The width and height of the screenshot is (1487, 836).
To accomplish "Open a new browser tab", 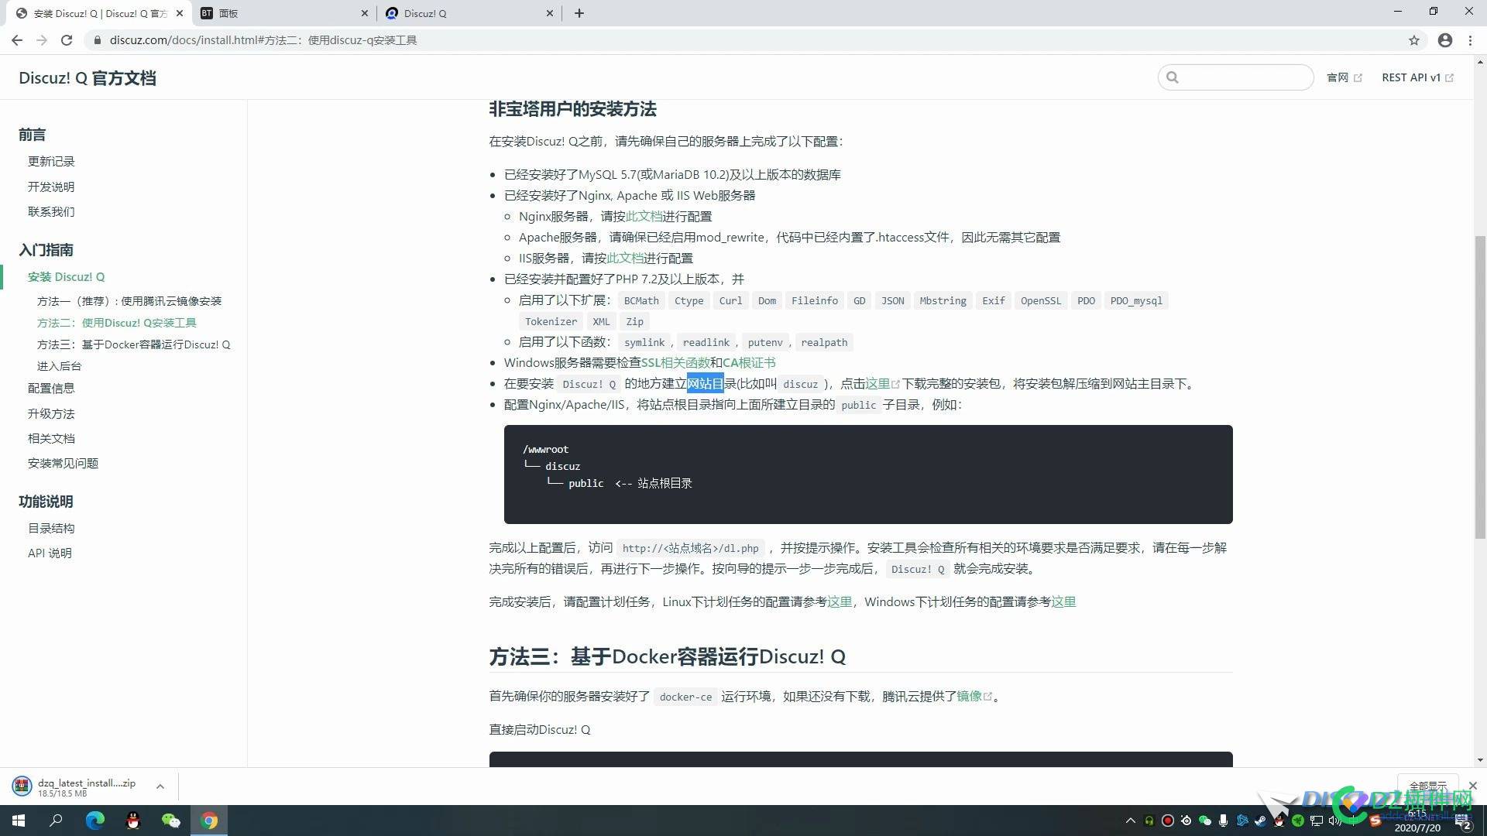I will tap(579, 13).
